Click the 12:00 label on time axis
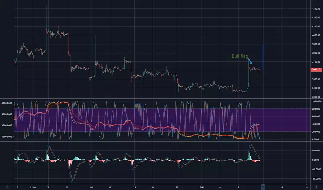 (x=33, y=187)
